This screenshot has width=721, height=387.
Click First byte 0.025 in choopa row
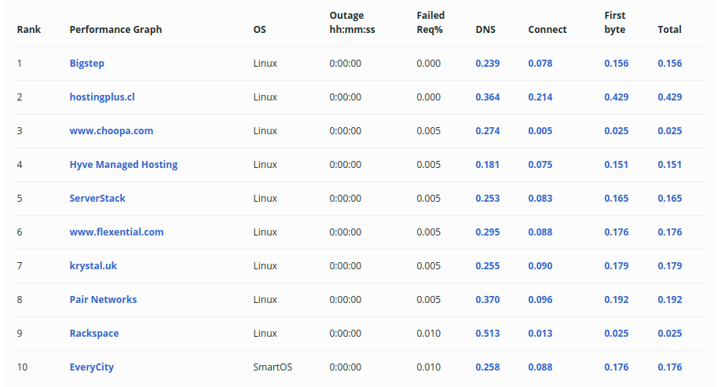[617, 131]
